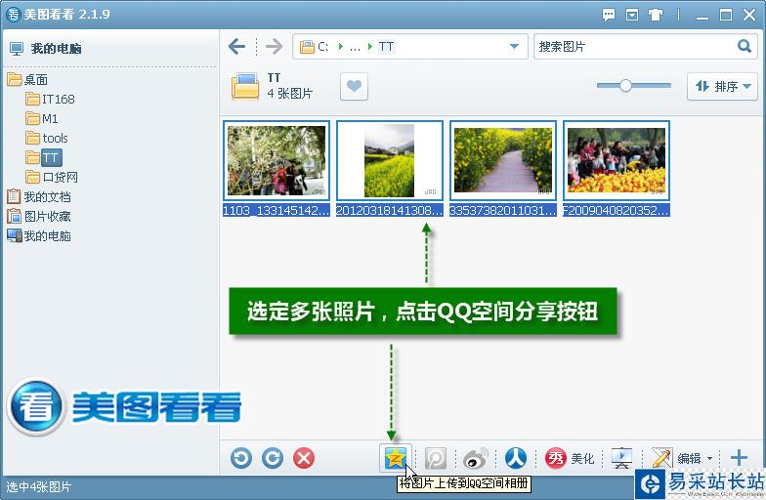The height and width of the screenshot is (500, 766).
Task: Click filename 20120318141308...
Action: [390, 211]
